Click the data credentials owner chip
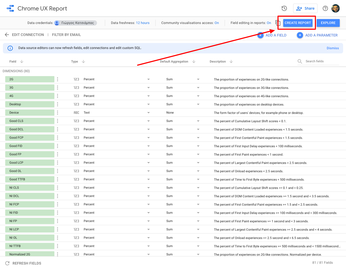 pyautogui.click(x=76, y=23)
